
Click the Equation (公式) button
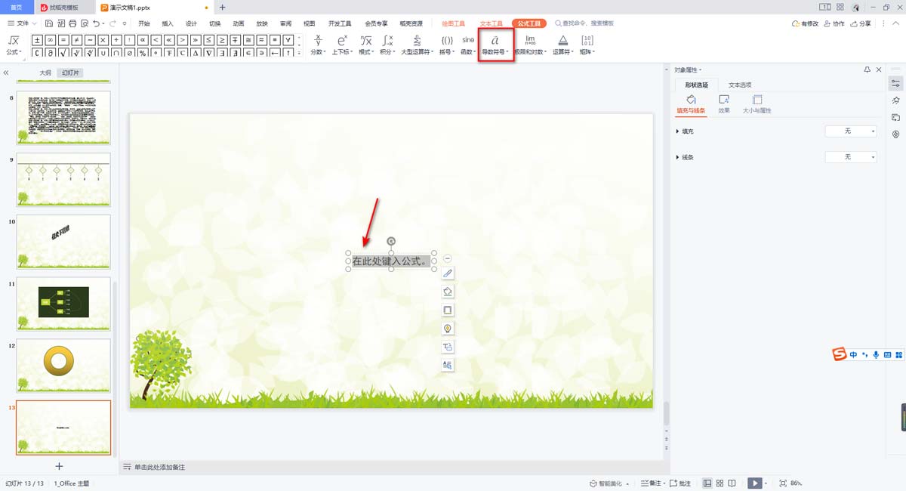14,45
